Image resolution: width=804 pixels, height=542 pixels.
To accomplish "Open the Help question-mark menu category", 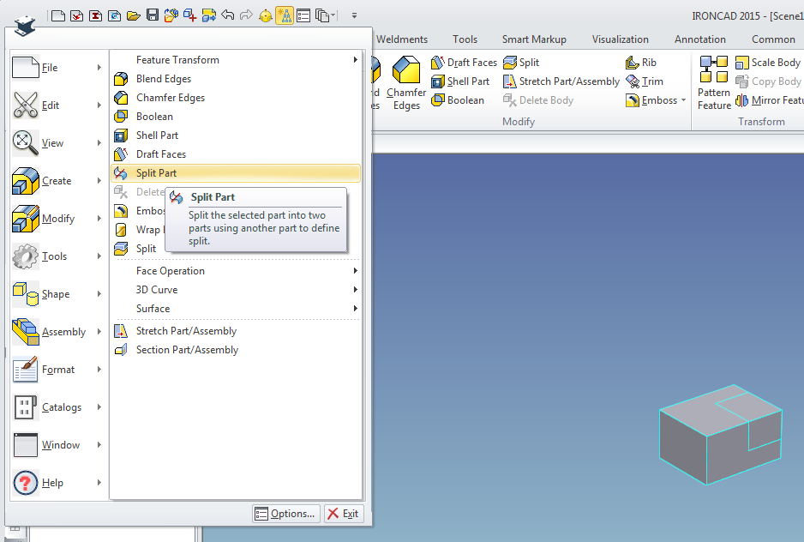I will point(57,483).
